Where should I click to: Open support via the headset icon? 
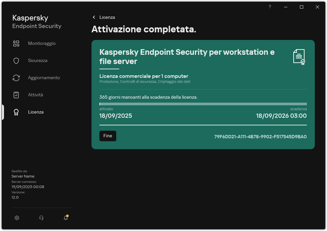(x=41, y=218)
